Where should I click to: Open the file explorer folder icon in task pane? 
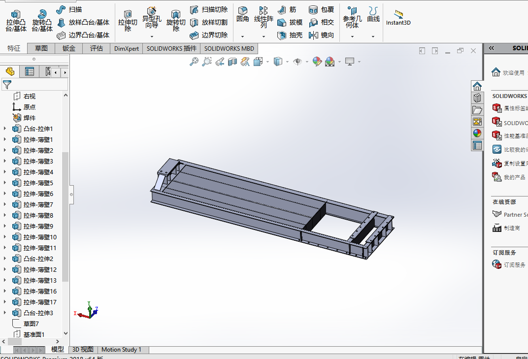coord(477,110)
